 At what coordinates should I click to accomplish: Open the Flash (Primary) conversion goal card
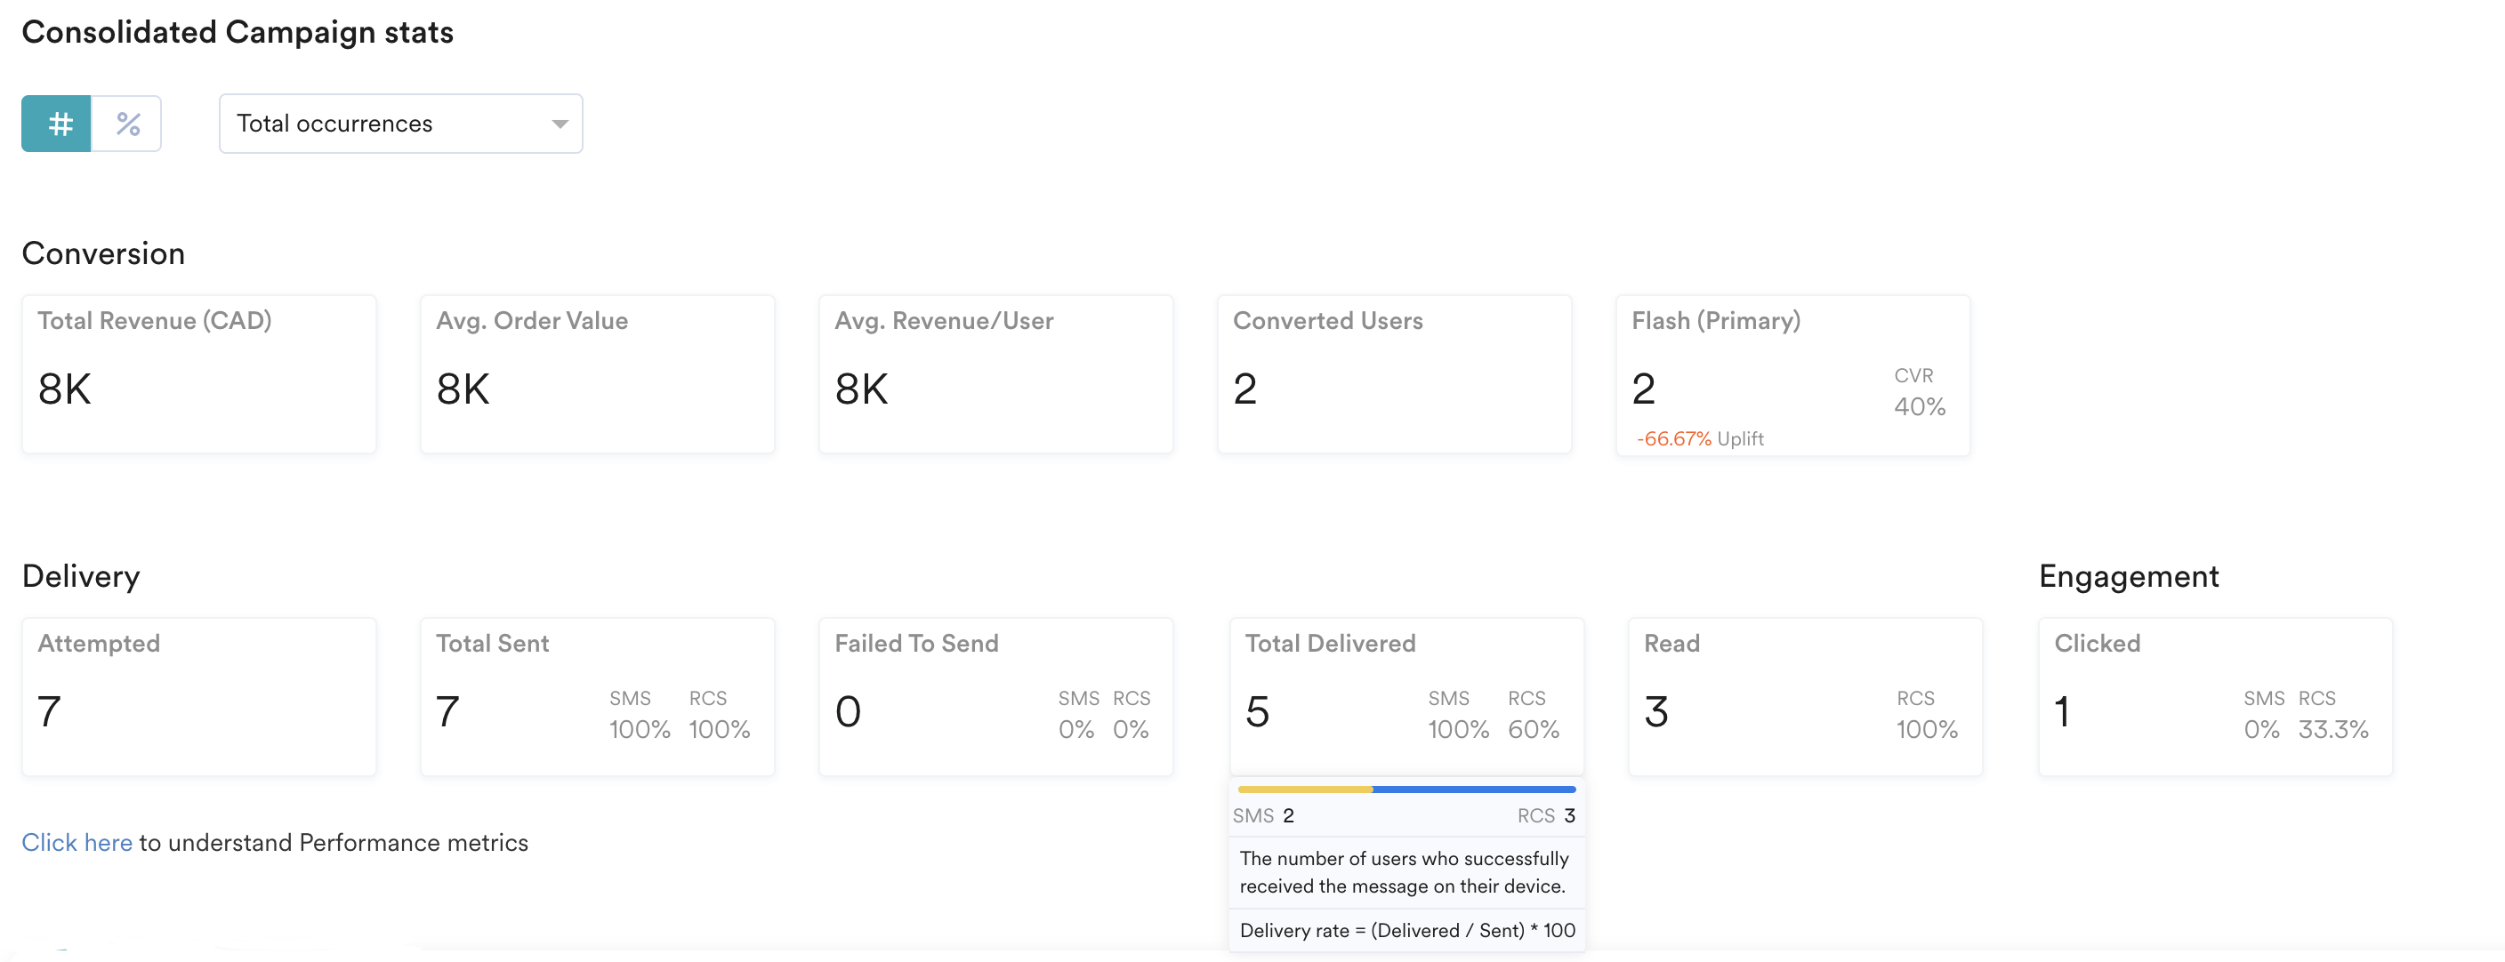[1792, 374]
